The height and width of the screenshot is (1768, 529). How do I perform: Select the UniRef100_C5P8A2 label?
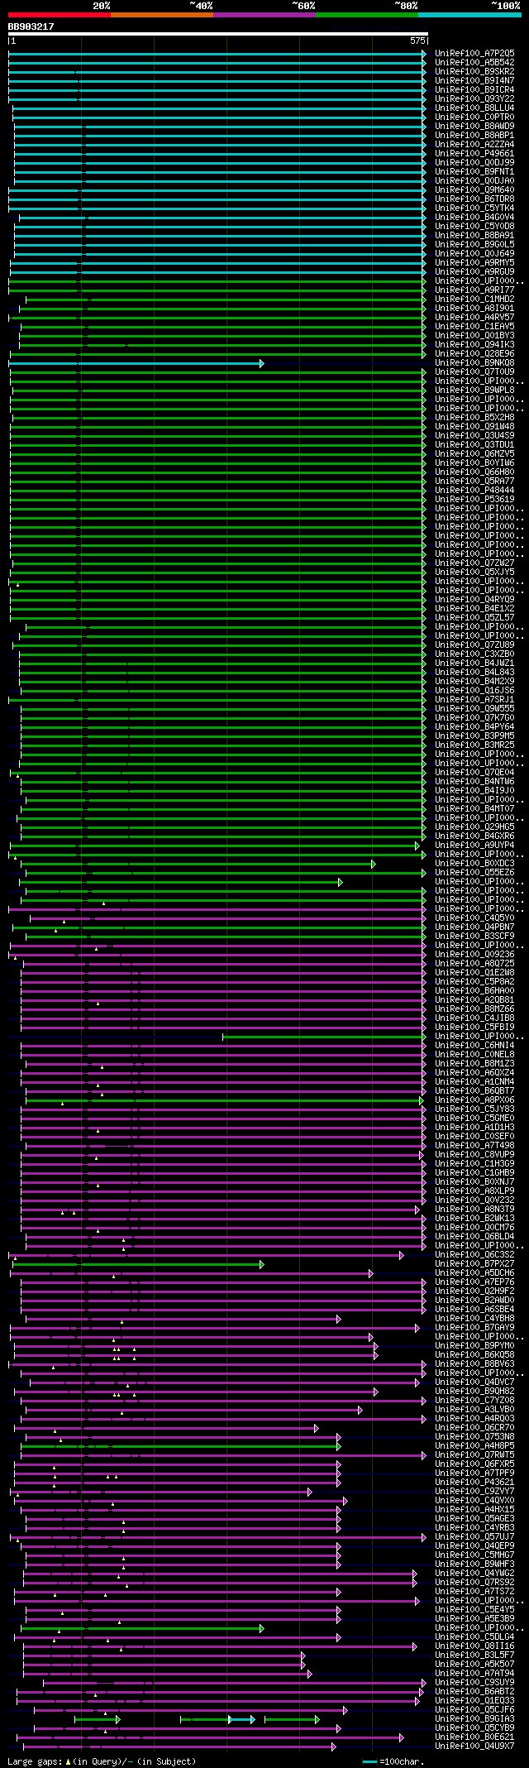pos(474,982)
